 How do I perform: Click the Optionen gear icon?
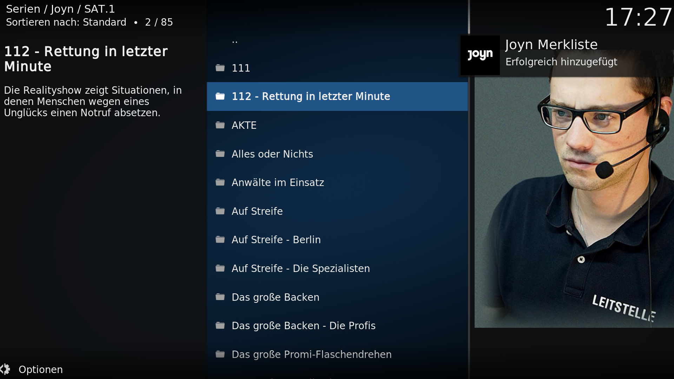pyautogui.click(x=5, y=369)
